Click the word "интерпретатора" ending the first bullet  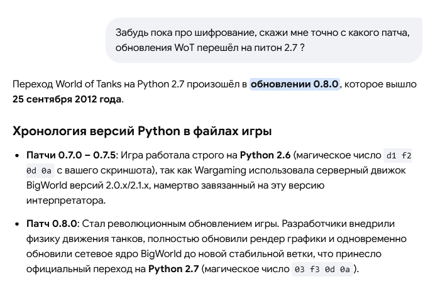(x=65, y=201)
